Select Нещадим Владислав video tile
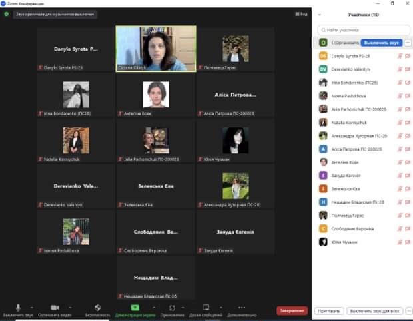 coord(156,278)
